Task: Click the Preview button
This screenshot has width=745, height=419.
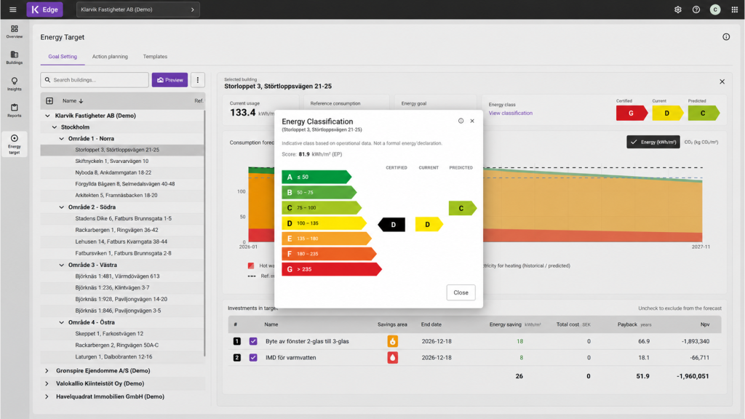Action: coord(170,80)
